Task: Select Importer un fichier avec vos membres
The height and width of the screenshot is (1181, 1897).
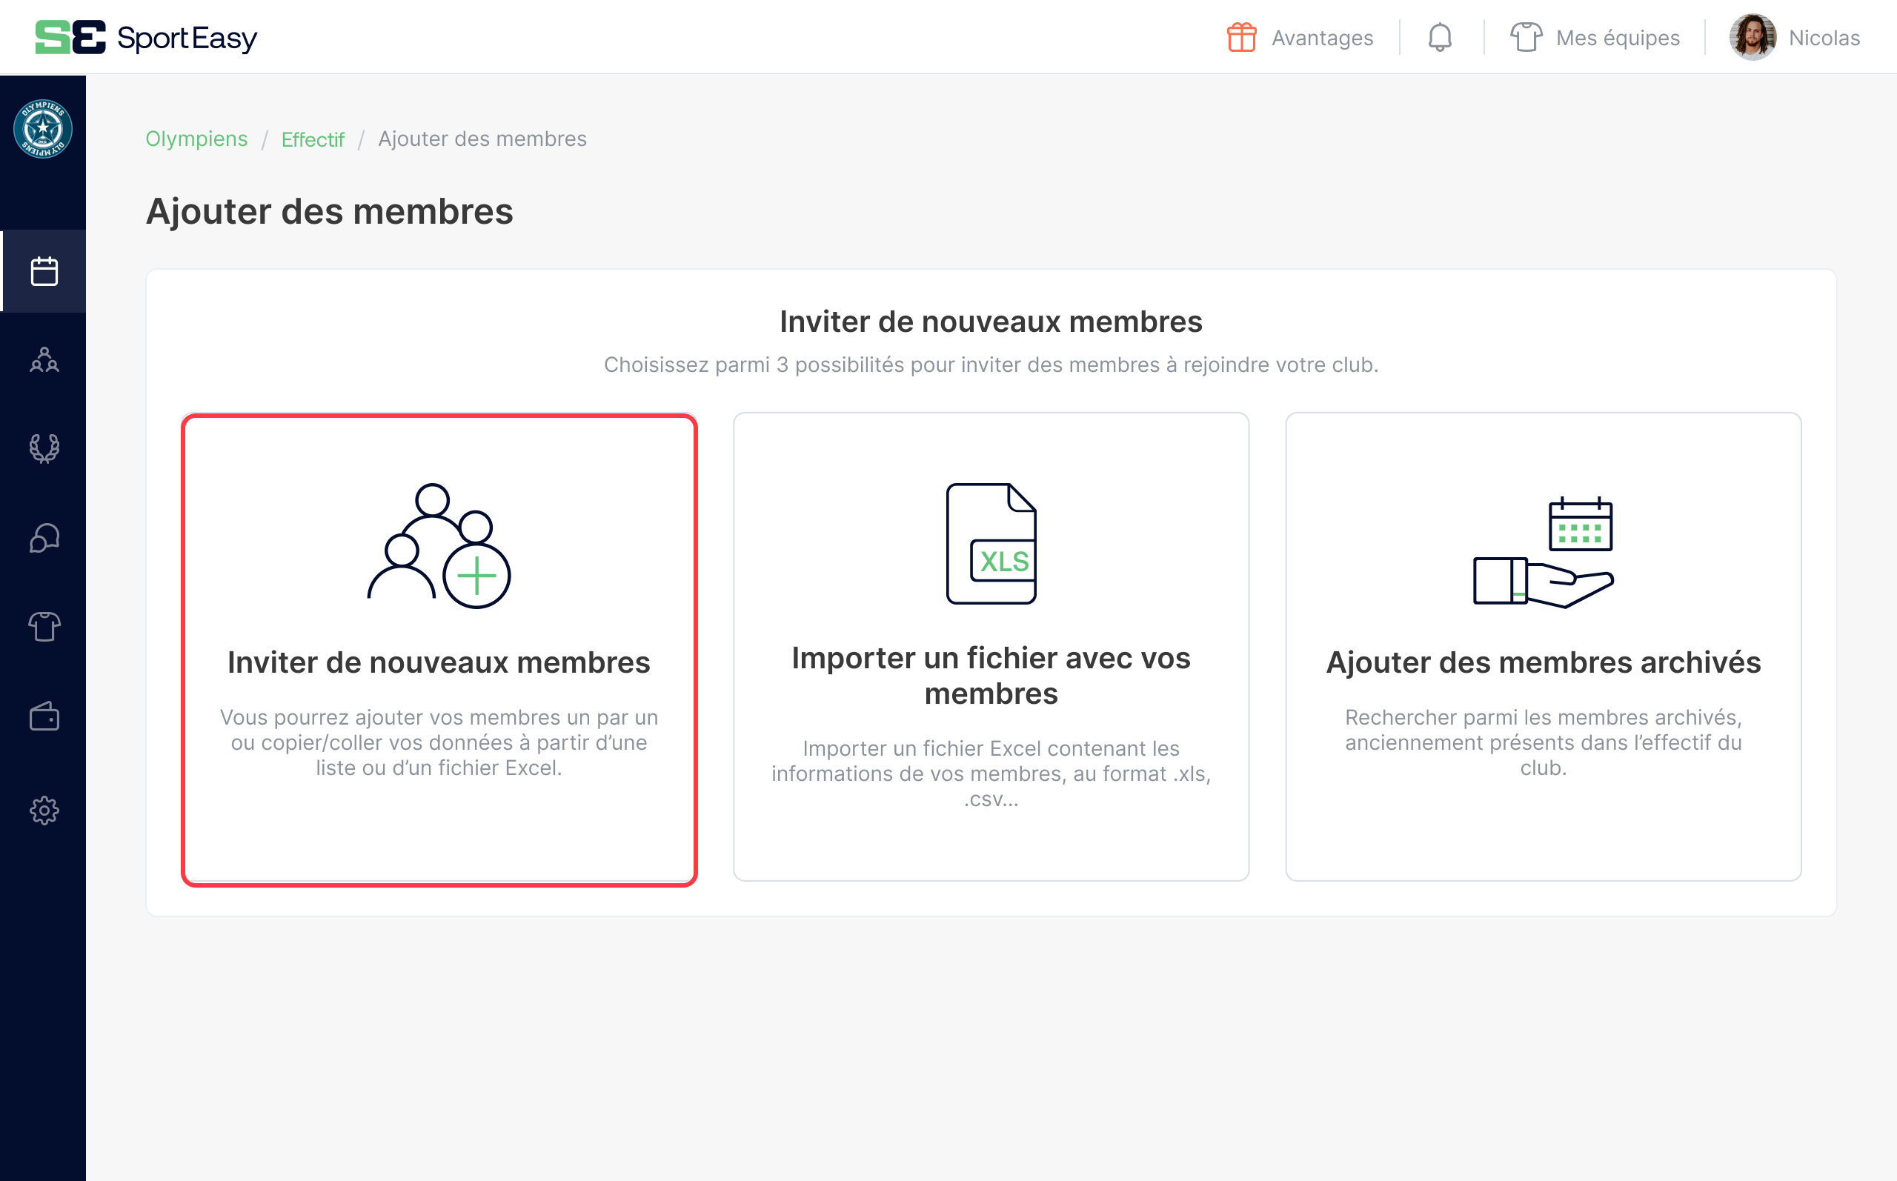Action: pyautogui.click(x=991, y=648)
